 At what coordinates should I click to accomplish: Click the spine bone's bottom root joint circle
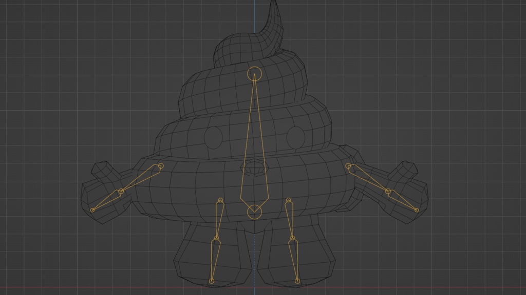[254, 212]
